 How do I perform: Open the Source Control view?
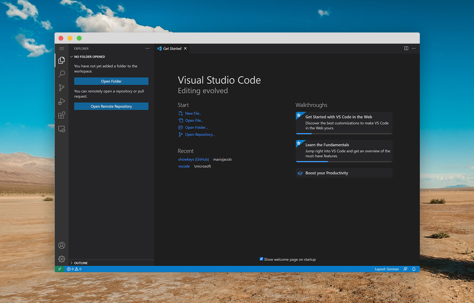62,88
